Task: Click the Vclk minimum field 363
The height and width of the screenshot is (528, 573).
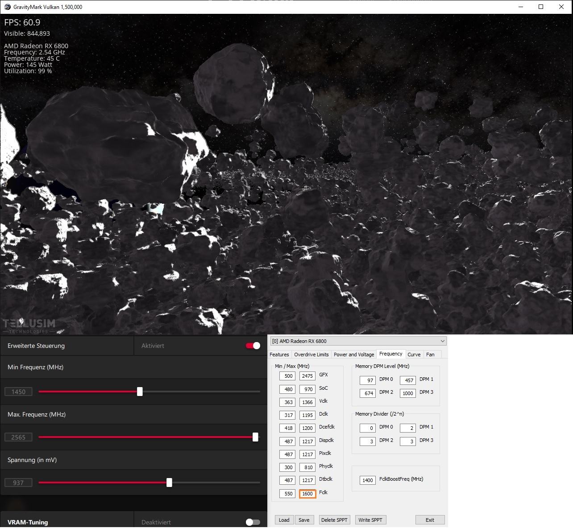Action: (x=287, y=402)
